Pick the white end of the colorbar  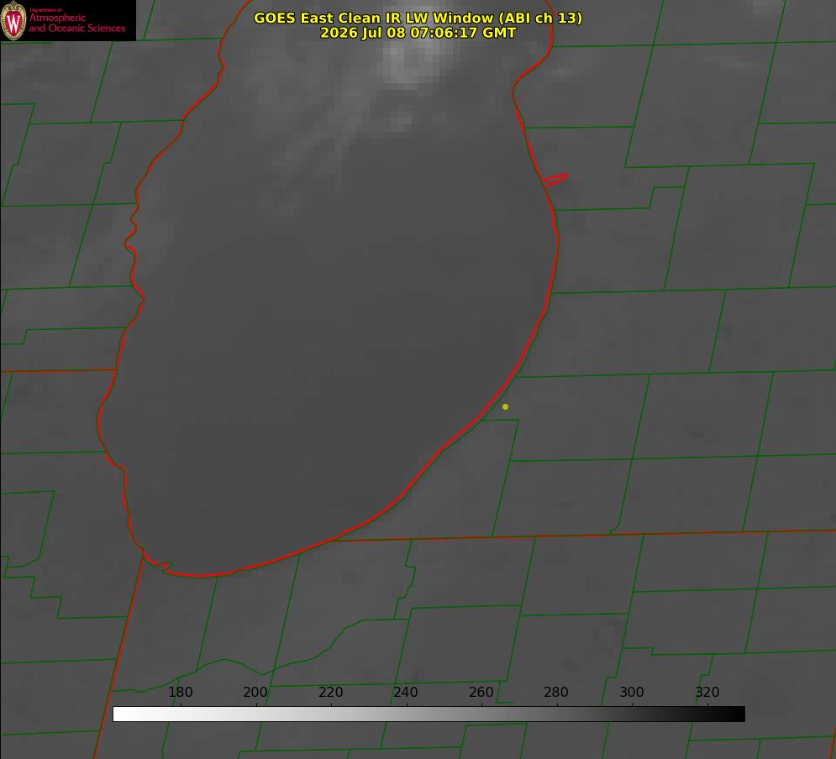pos(120,715)
